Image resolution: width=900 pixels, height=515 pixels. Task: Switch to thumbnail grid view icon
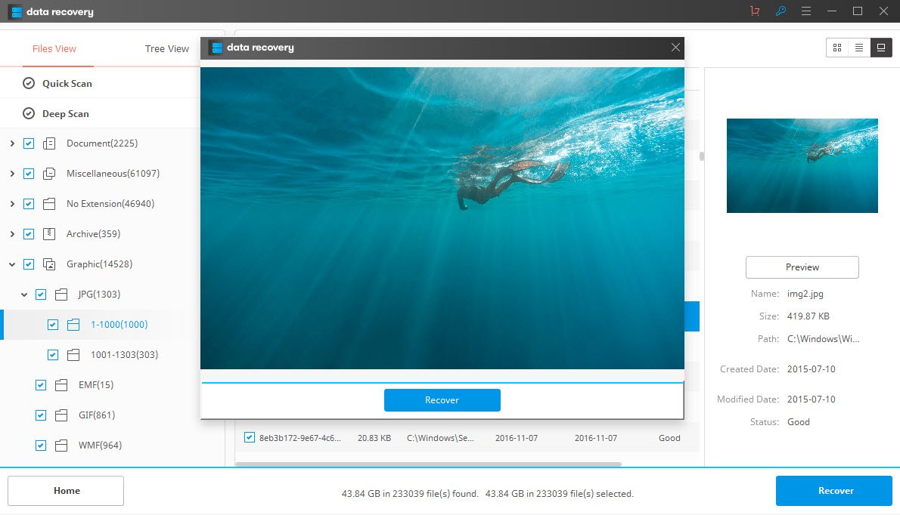click(836, 47)
